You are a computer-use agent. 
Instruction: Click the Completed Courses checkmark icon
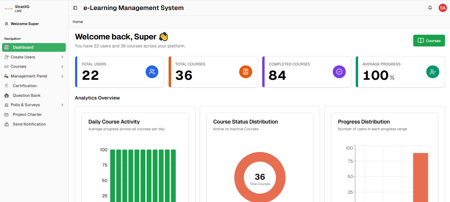(x=339, y=72)
